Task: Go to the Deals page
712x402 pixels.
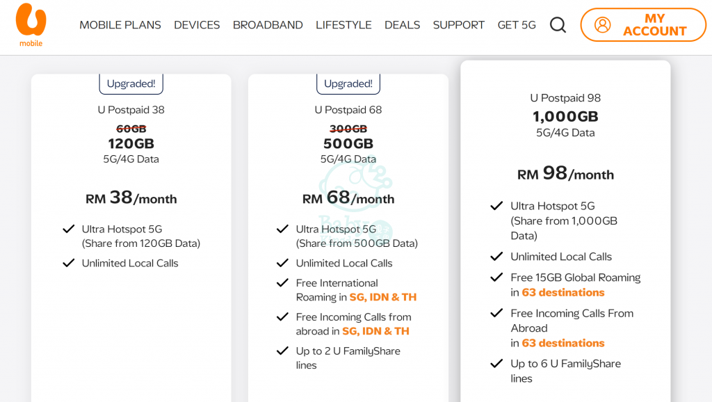Action: 402,25
